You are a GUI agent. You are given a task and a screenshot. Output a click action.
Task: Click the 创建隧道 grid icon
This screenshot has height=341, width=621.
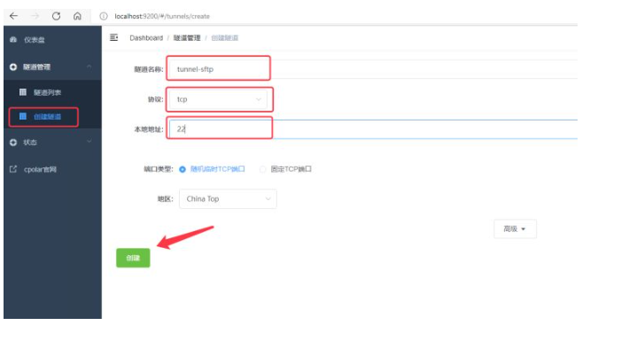tap(23, 116)
